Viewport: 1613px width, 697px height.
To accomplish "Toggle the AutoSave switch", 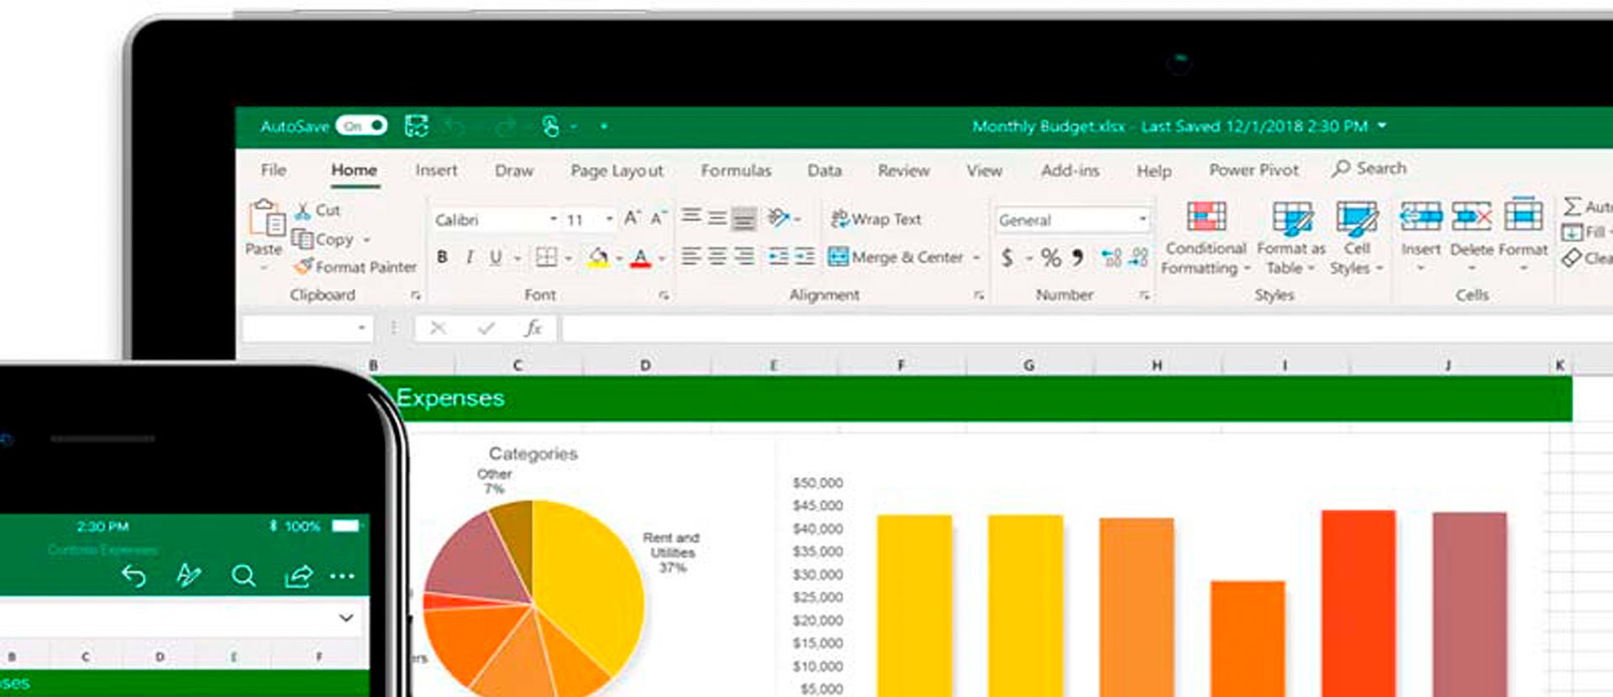I will click(x=361, y=126).
